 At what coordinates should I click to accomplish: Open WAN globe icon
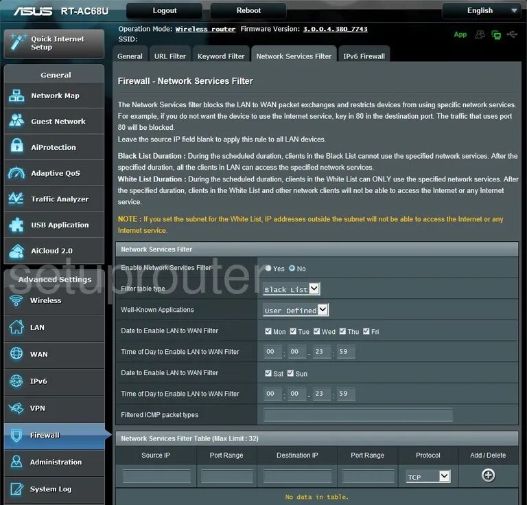tap(16, 354)
